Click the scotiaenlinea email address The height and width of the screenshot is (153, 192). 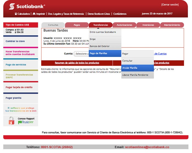coord(147,147)
